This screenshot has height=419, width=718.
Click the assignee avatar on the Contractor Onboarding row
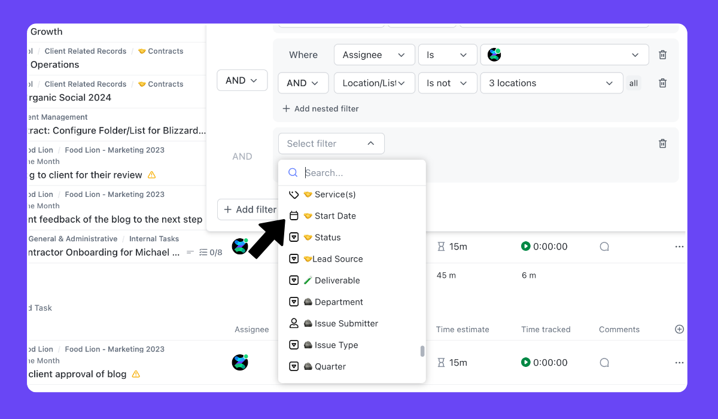240,246
